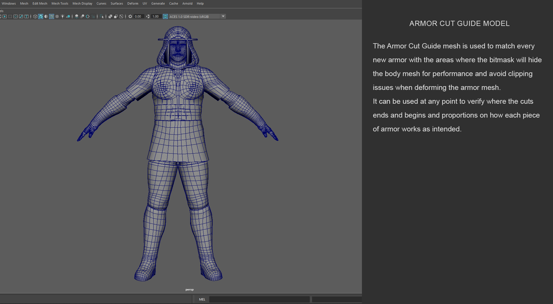Open the Mesh Tools menu

pyautogui.click(x=60, y=3)
